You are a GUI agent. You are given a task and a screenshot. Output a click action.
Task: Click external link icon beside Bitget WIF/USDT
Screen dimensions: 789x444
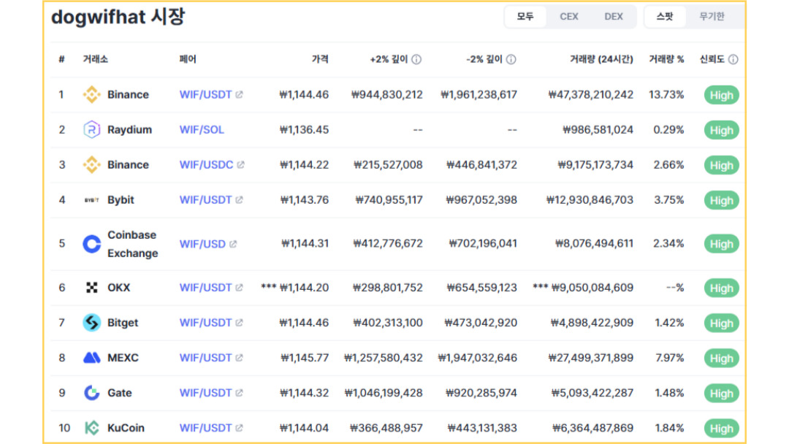[240, 323]
